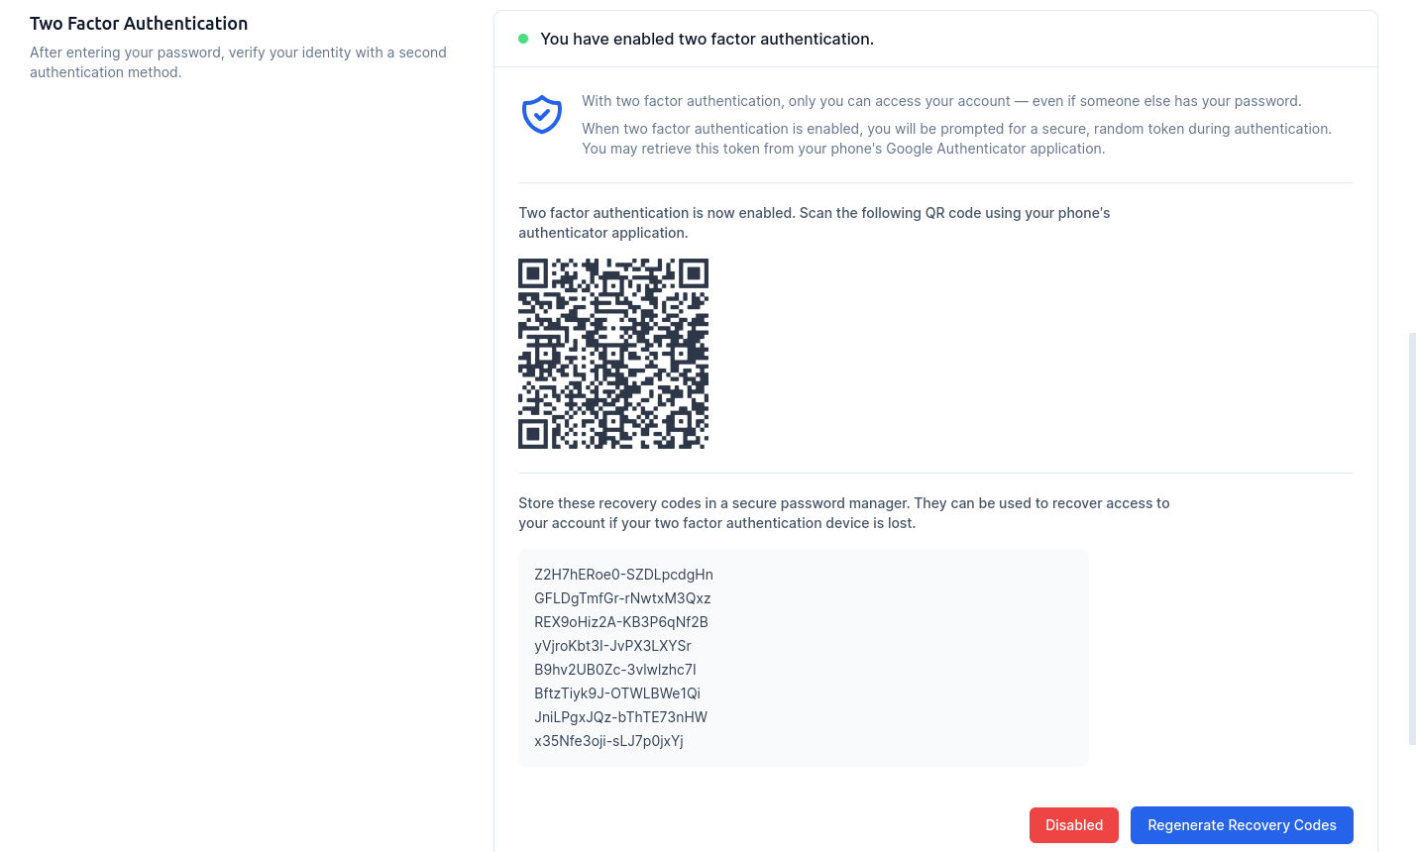Select recovery code B9hv2UB0Zc-3vlwlzhc7I

(615, 670)
